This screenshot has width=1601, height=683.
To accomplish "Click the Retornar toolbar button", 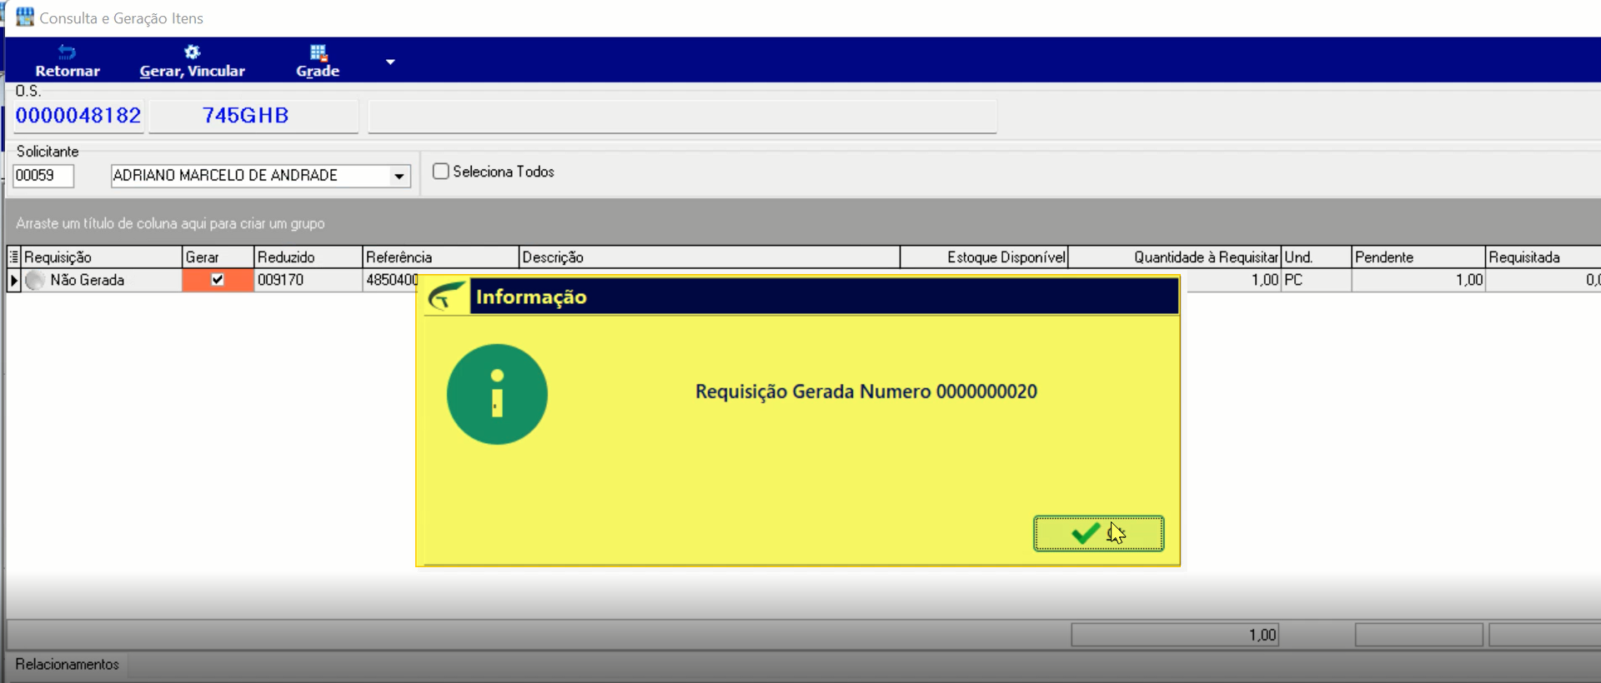I will click(x=67, y=61).
